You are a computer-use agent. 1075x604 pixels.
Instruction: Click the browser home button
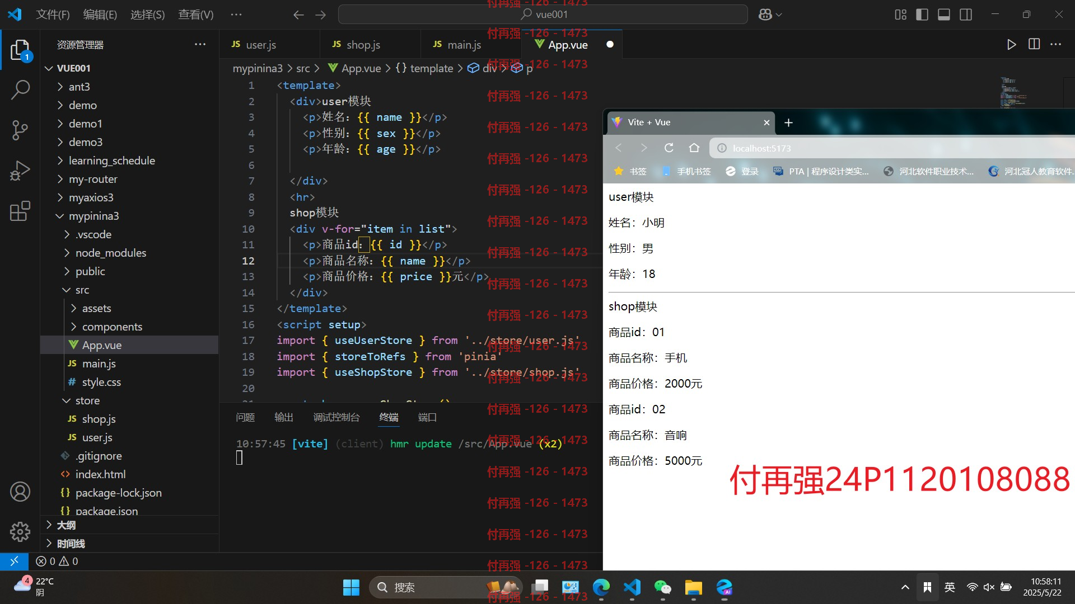click(x=694, y=148)
